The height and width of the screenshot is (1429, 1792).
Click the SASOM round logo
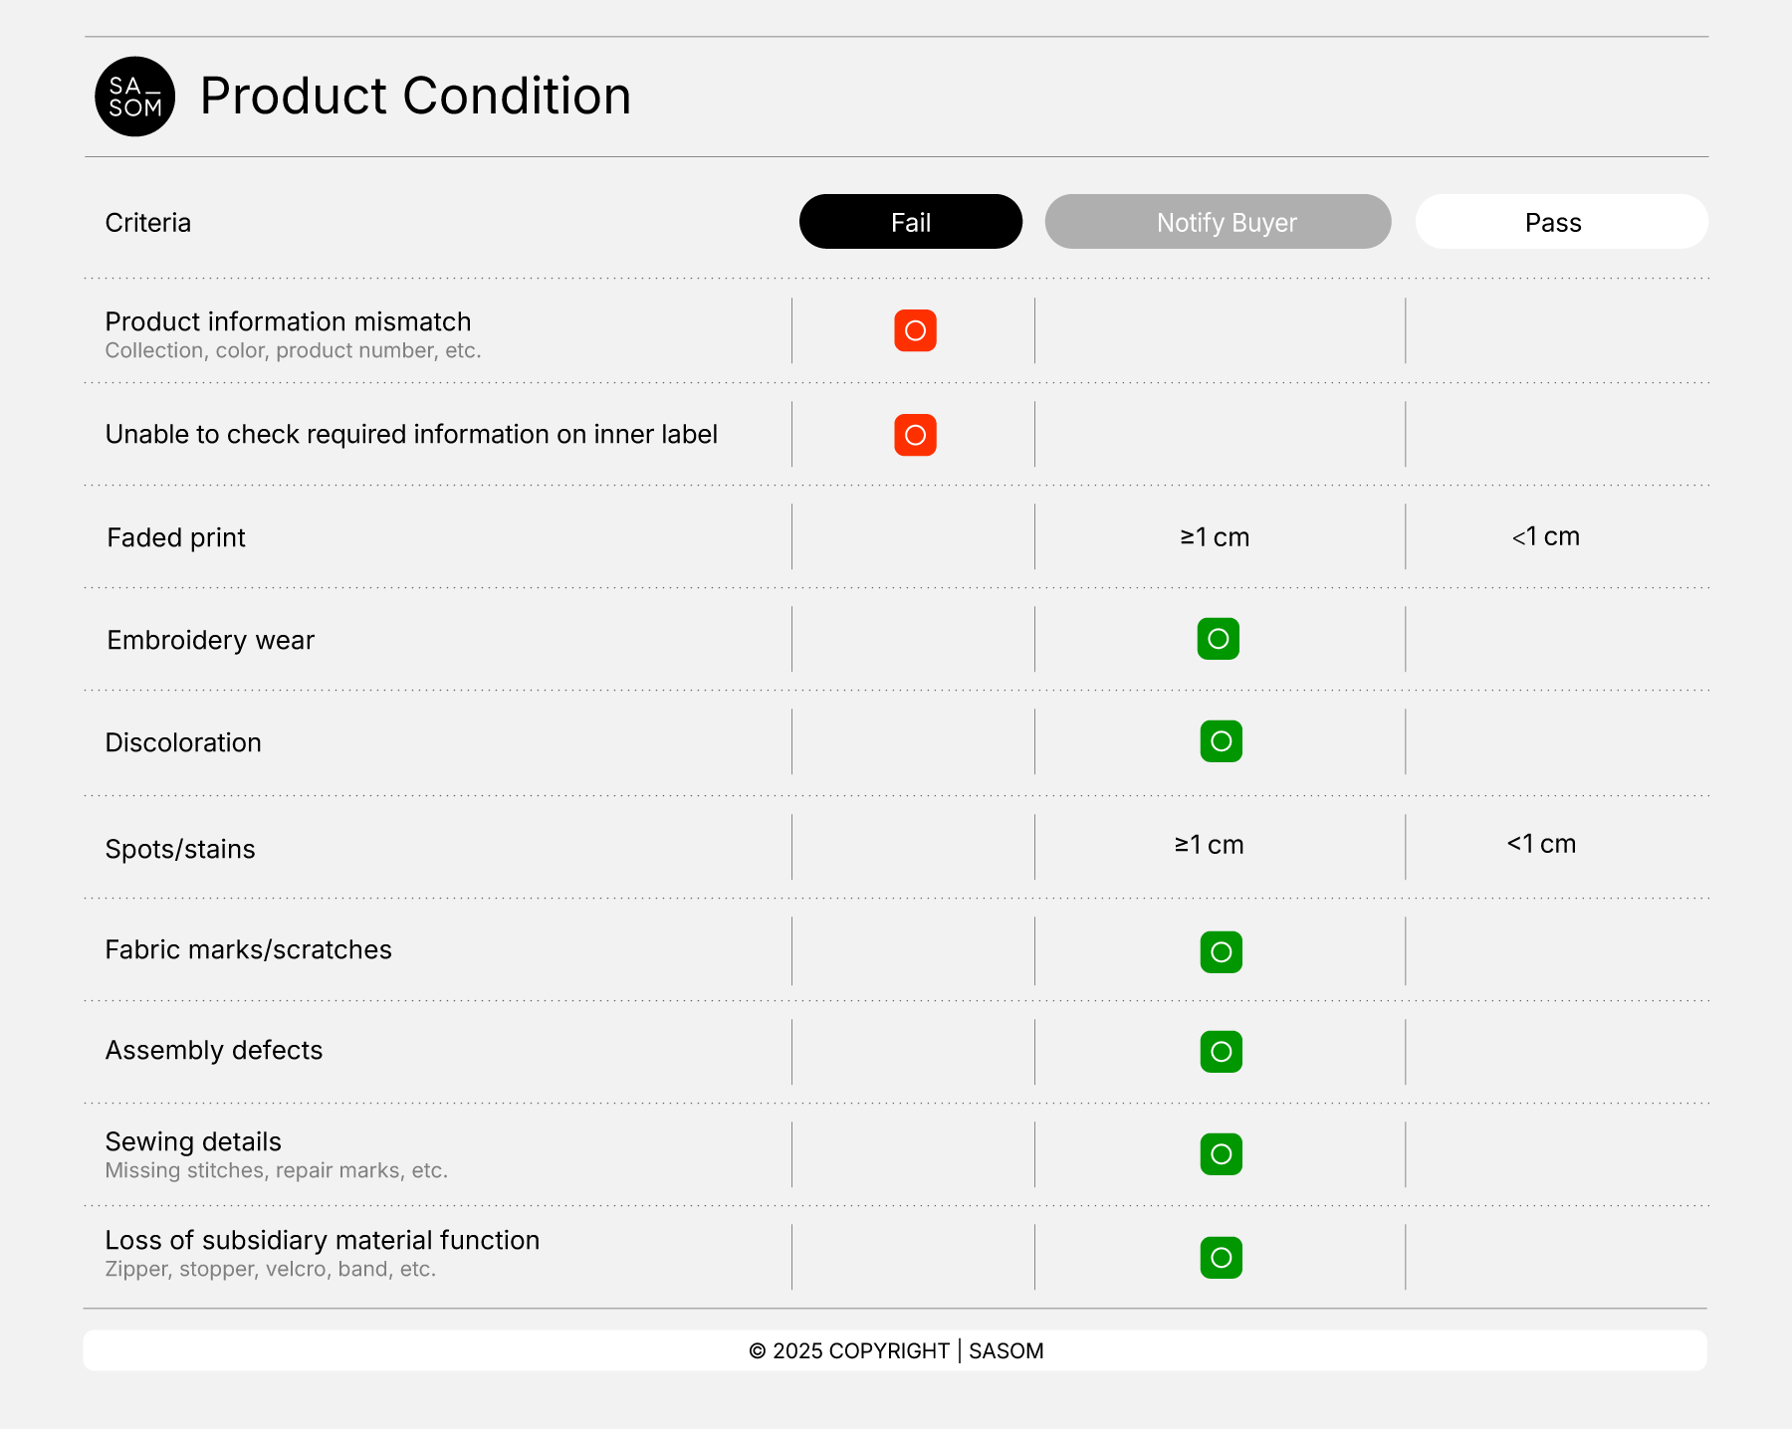pos(135,97)
